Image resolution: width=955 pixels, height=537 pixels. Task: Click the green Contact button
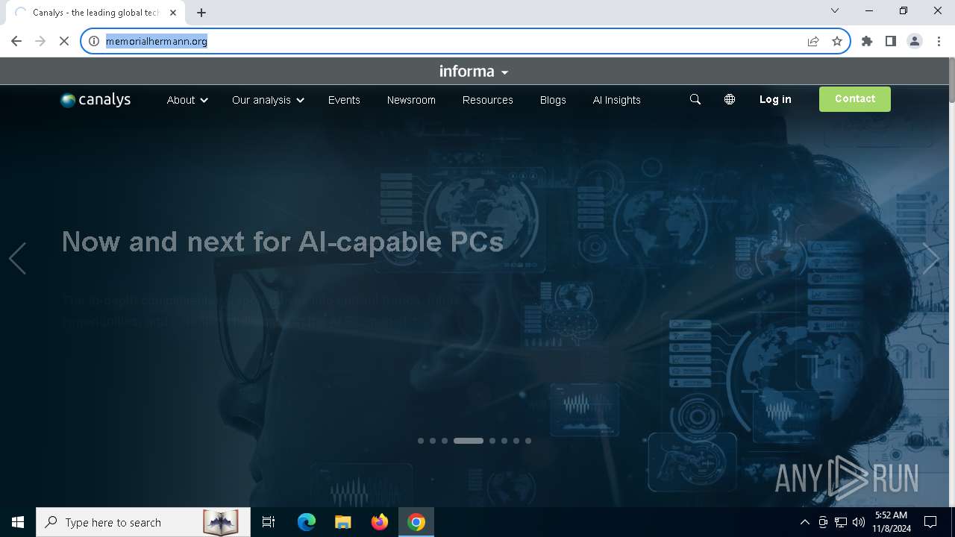[x=855, y=99]
